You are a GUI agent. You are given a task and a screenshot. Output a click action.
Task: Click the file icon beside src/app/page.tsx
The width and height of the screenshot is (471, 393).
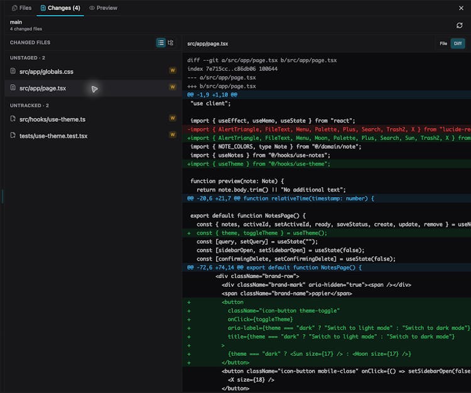(13, 87)
